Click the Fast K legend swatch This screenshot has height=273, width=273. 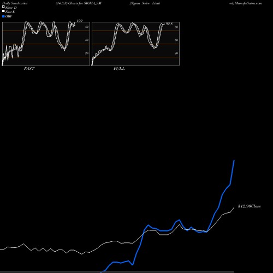click(x=3, y=11)
